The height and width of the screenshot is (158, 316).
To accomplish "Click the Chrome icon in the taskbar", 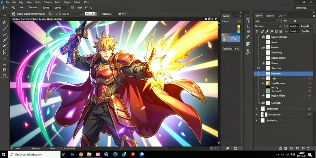I will coord(81,155).
